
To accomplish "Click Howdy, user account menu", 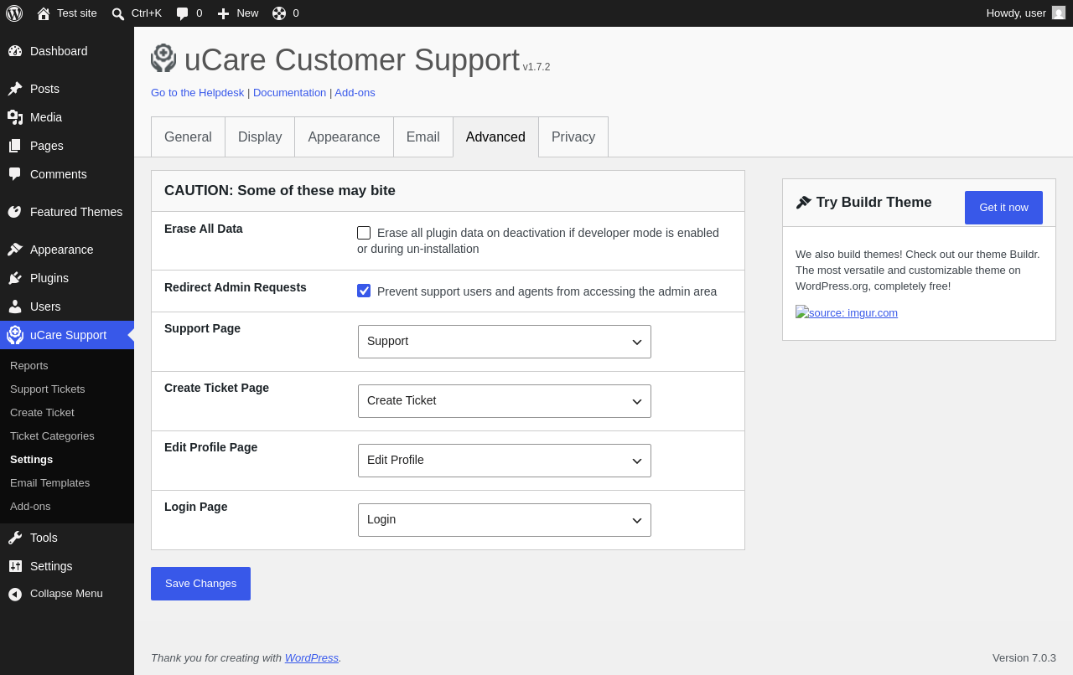I will point(1025,13).
